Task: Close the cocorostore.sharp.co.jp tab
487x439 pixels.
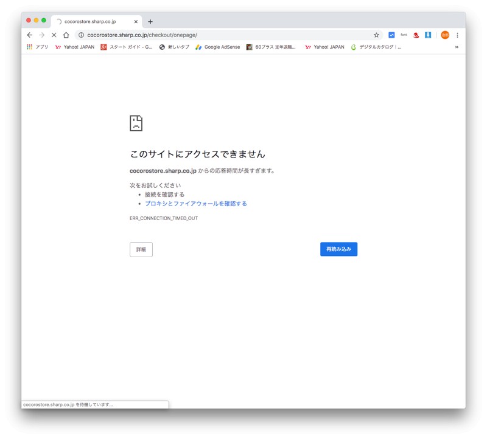Action: point(136,22)
